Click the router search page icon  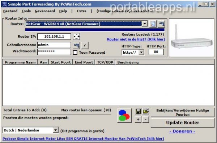pos(153,24)
